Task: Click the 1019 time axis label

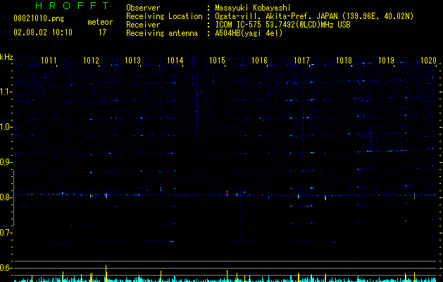Action: [x=386, y=61]
